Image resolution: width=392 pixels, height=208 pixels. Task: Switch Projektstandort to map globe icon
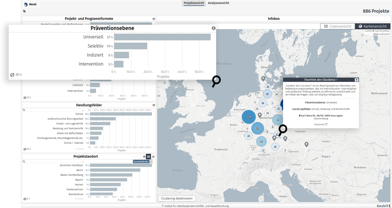(x=153, y=156)
